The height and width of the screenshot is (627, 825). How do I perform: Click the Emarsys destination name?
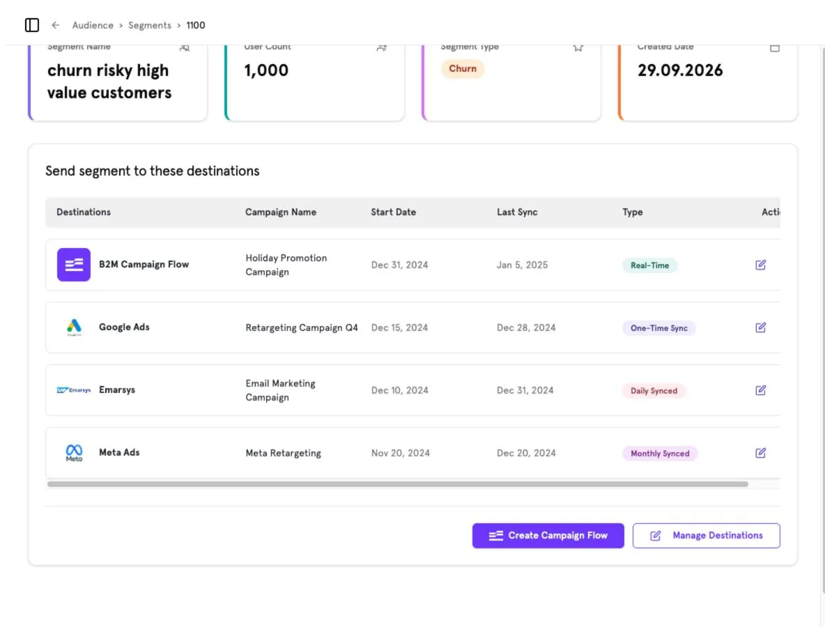pyautogui.click(x=117, y=389)
